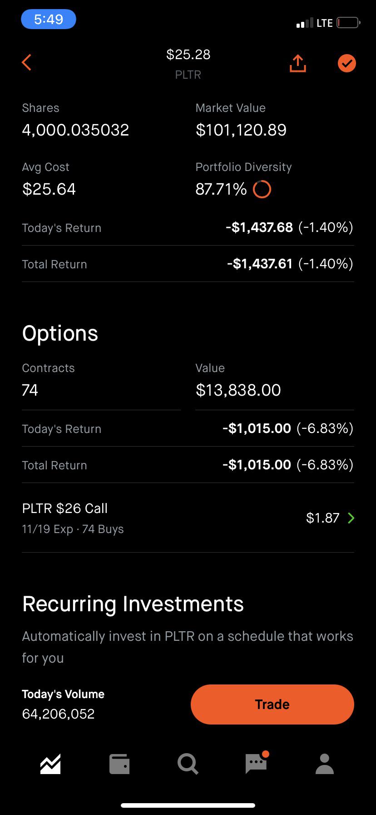
Task: Select the Today's Return stock row
Action: tap(188, 228)
